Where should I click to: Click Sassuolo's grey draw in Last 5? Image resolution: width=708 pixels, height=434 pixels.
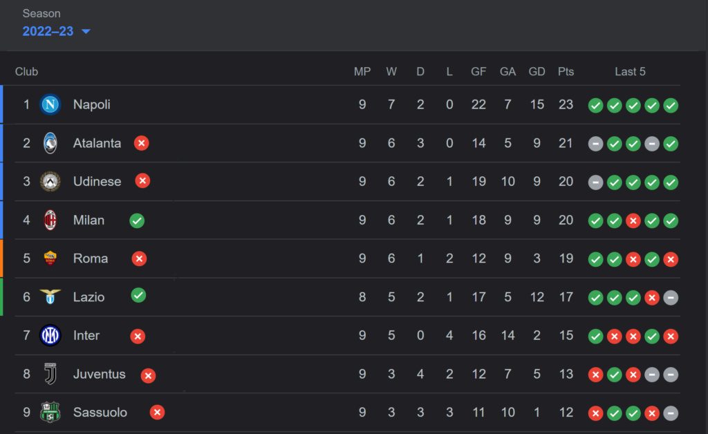671,413
